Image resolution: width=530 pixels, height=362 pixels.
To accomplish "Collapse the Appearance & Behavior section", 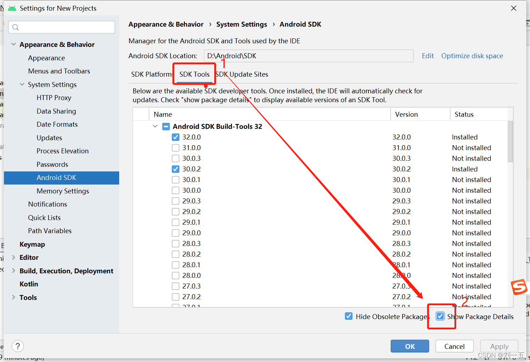I will coord(13,44).
